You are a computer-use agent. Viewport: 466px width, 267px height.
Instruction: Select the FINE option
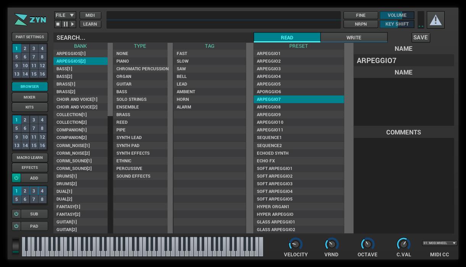coord(361,15)
